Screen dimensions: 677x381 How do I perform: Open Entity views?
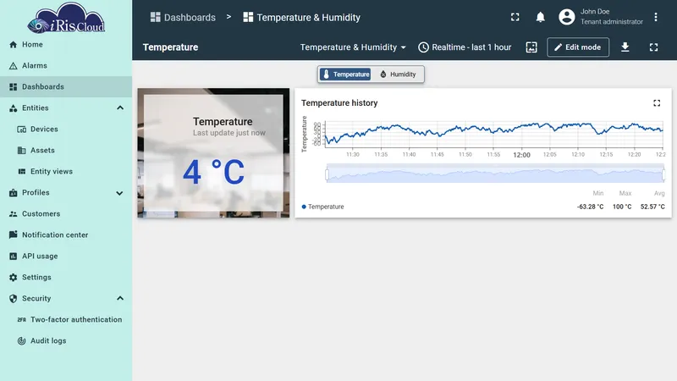tap(66, 172)
